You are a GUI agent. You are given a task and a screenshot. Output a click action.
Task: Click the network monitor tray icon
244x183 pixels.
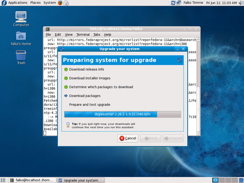pyautogui.click(x=179, y=3)
